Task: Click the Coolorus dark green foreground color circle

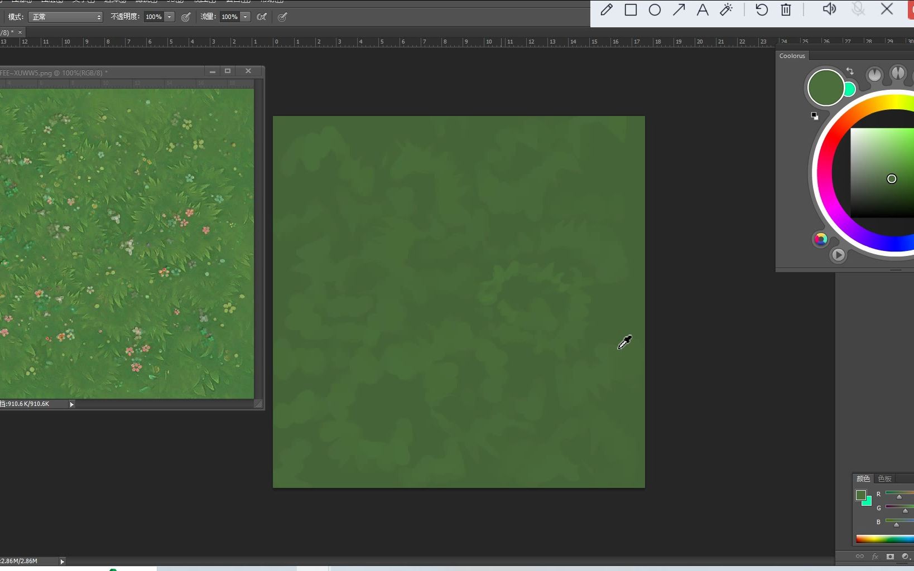Action: [x=826, y=88]
